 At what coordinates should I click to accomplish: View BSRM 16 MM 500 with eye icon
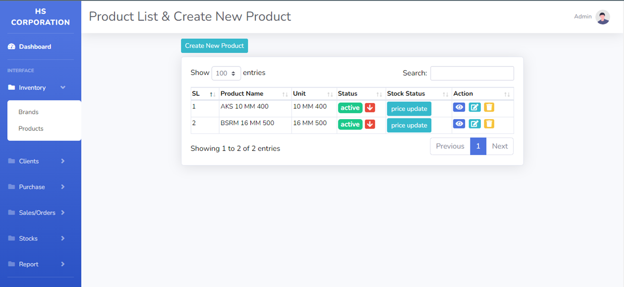pyautogui.click(x=459, y=124)
